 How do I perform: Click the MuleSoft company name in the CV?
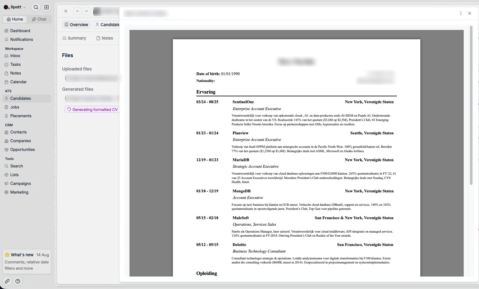pyautogui.click(x=241, y=218)
